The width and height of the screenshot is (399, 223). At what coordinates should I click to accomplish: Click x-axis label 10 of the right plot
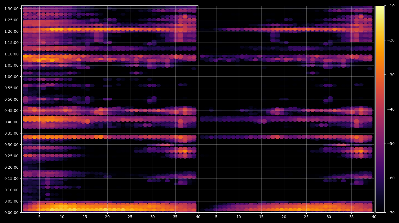point(239,217)
